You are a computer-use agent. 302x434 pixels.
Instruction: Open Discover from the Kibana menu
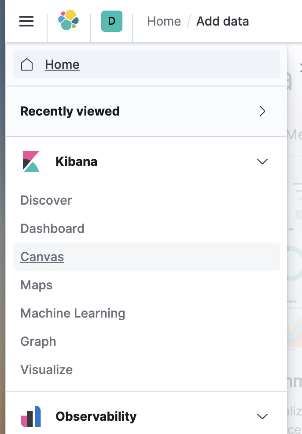(x=46, y=200)
